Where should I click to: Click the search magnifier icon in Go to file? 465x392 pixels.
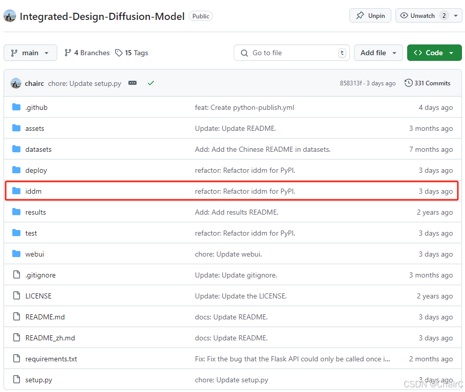[x=245, y=53]
